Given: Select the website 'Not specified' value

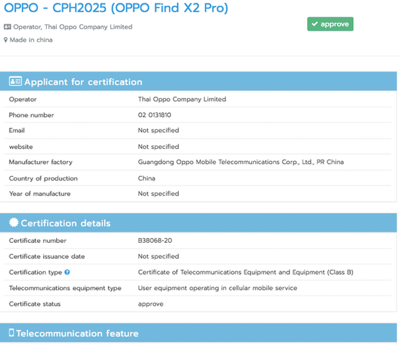Looking at the screenshot, I should (x=159, y=147).
